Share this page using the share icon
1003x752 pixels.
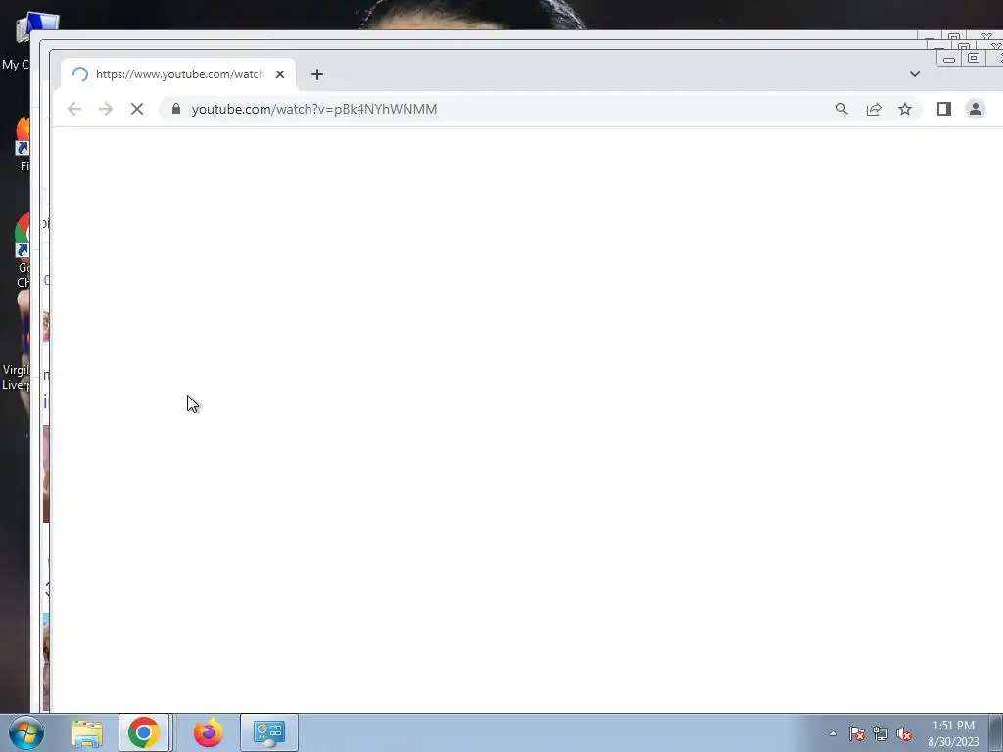click(x=873, y=109)
